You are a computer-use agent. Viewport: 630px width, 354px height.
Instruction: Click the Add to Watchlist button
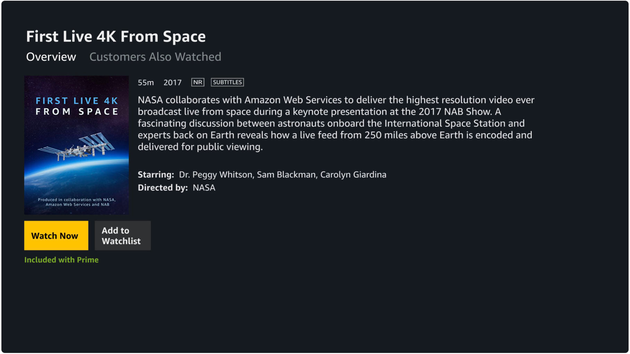pos(122,236)
